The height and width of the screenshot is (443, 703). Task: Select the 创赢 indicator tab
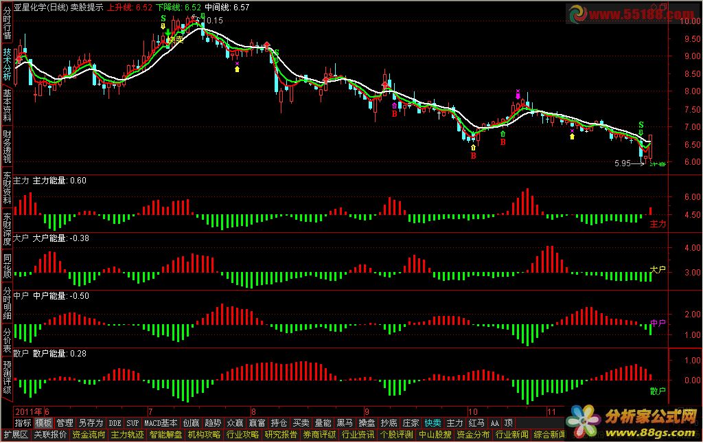pyautogui.click(x=191, y=423)
